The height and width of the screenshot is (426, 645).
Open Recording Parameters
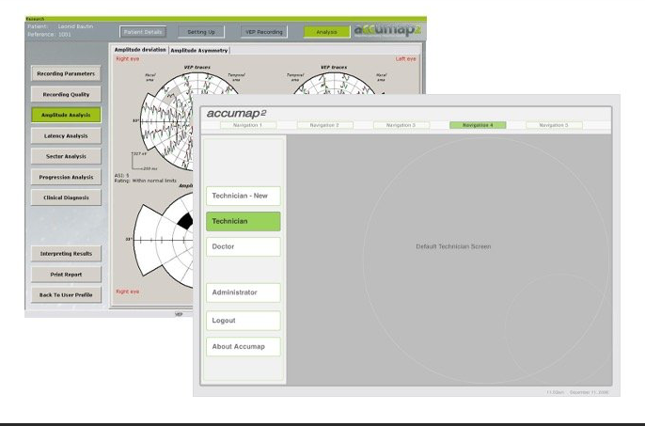click(66, 73)
